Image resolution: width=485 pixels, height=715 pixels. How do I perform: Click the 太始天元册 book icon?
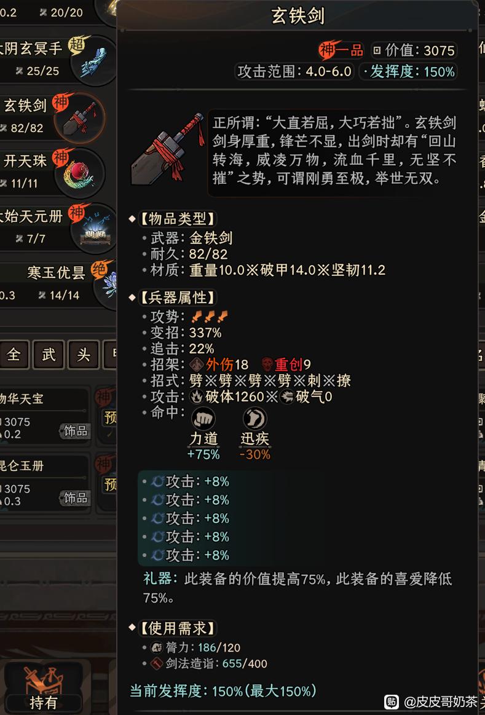pyautogui.click(x=95, y=229)
